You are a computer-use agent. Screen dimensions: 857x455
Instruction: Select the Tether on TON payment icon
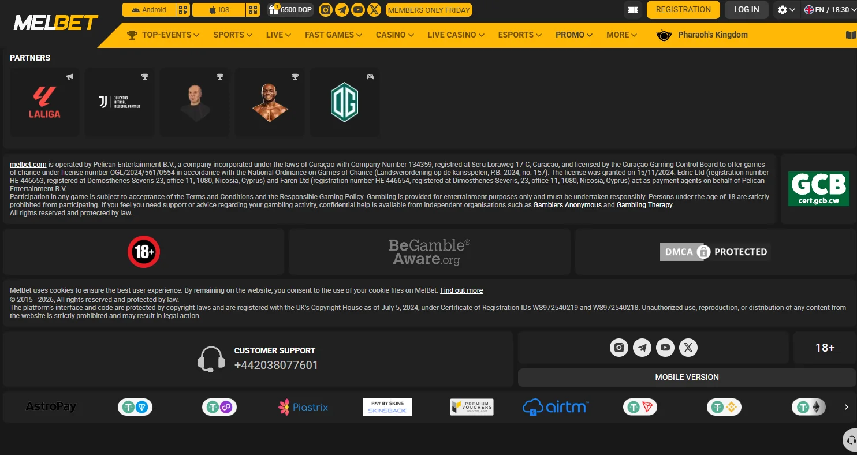pyautogui.click(x=135, y=407)
